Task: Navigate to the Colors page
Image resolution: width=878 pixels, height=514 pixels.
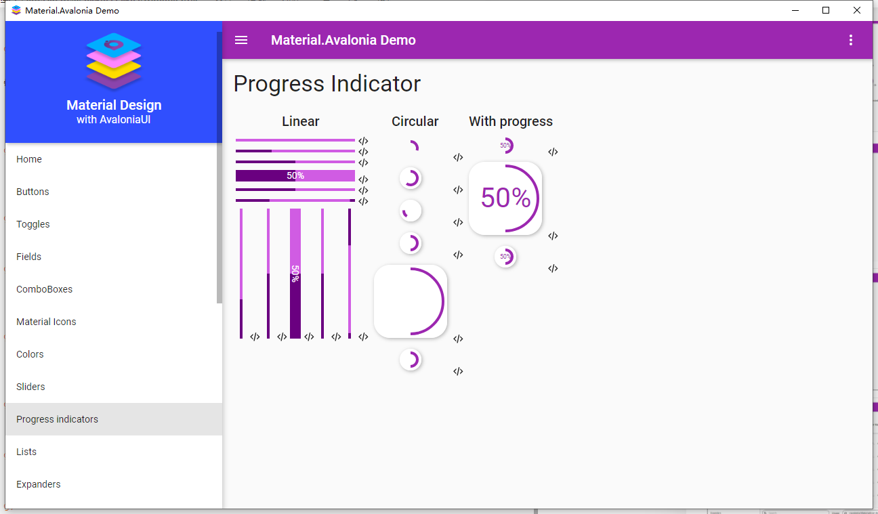Action: tap(113, 354)
